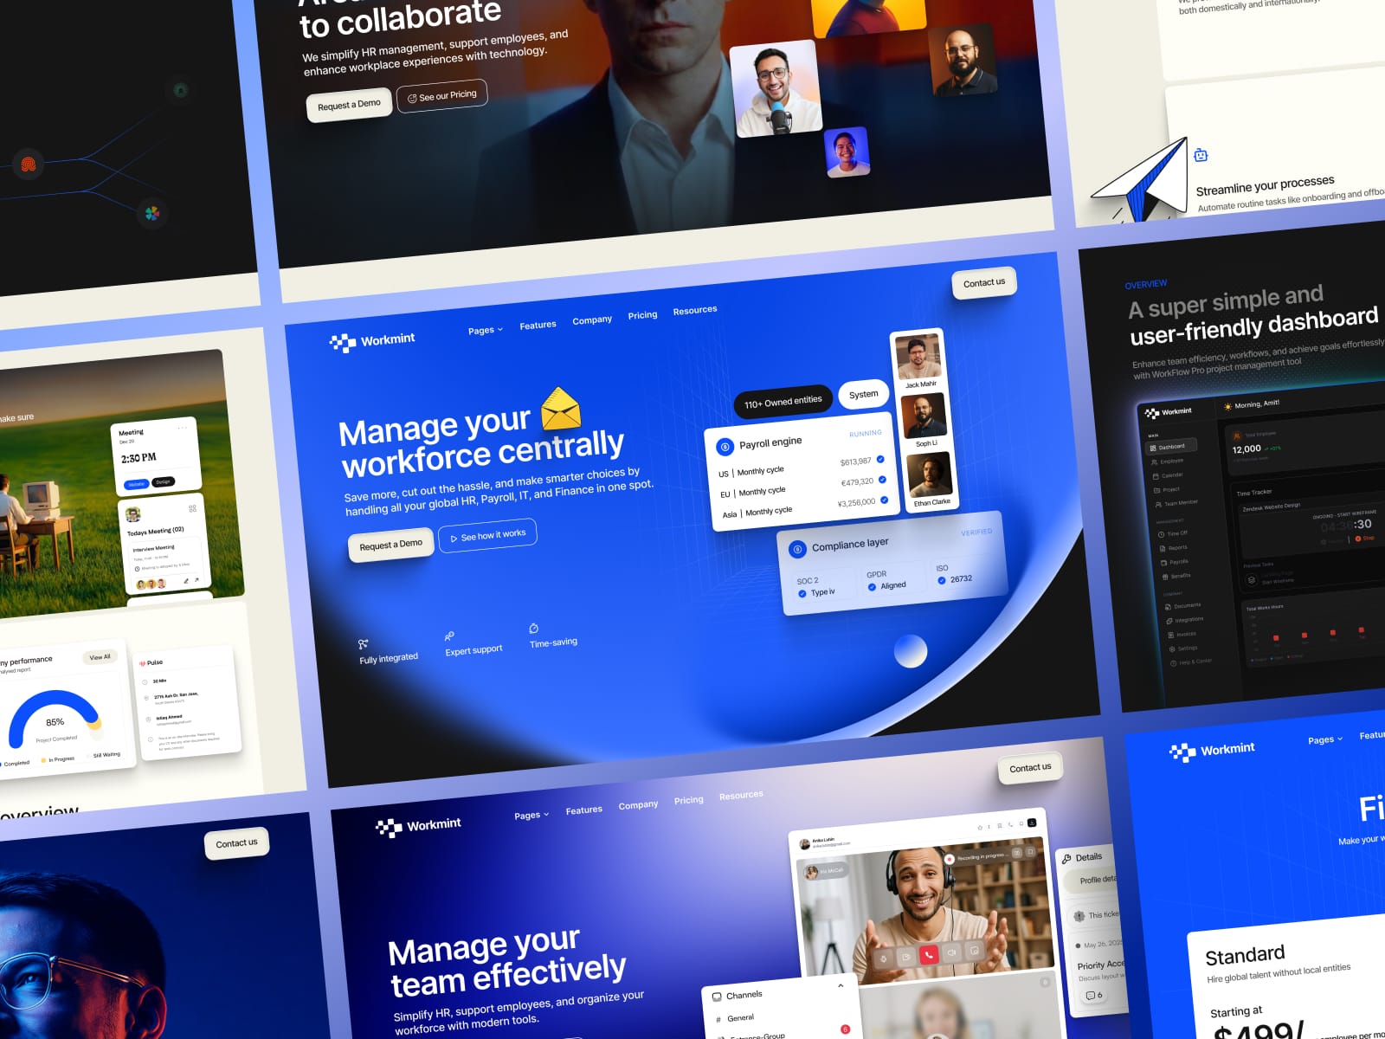Screen dimensions: 1385x1039
Task: Click Request a Demo beside 'See how it works'
Action: pyautogui.click(x=390, y=545)
